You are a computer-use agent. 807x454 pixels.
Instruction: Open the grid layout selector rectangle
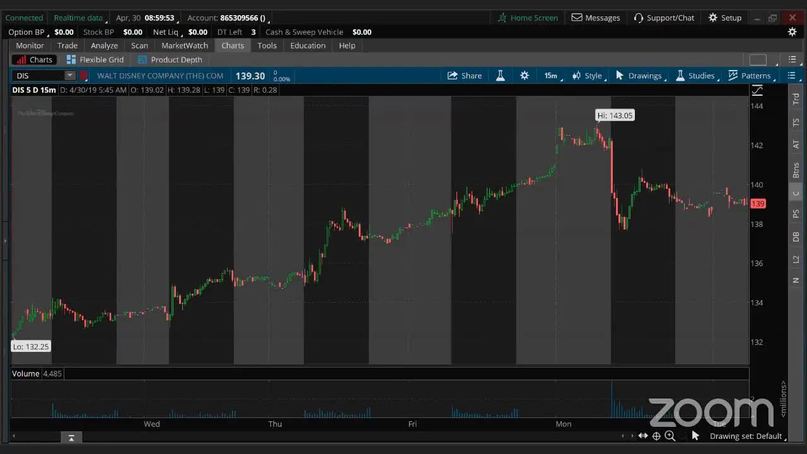click(758, 60)
